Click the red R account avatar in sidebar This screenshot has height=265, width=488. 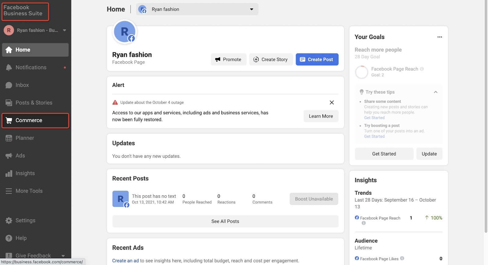coord(9,30)
